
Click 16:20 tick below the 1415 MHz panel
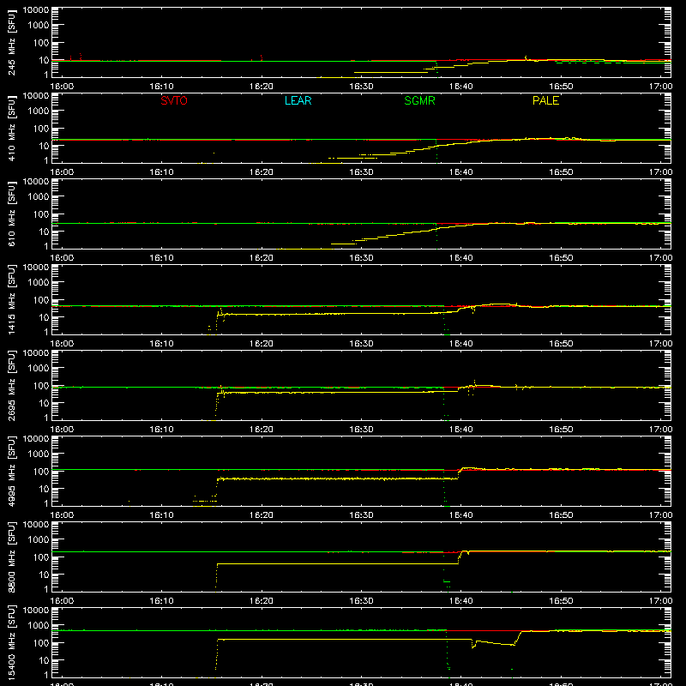click(x=262, y=344)
